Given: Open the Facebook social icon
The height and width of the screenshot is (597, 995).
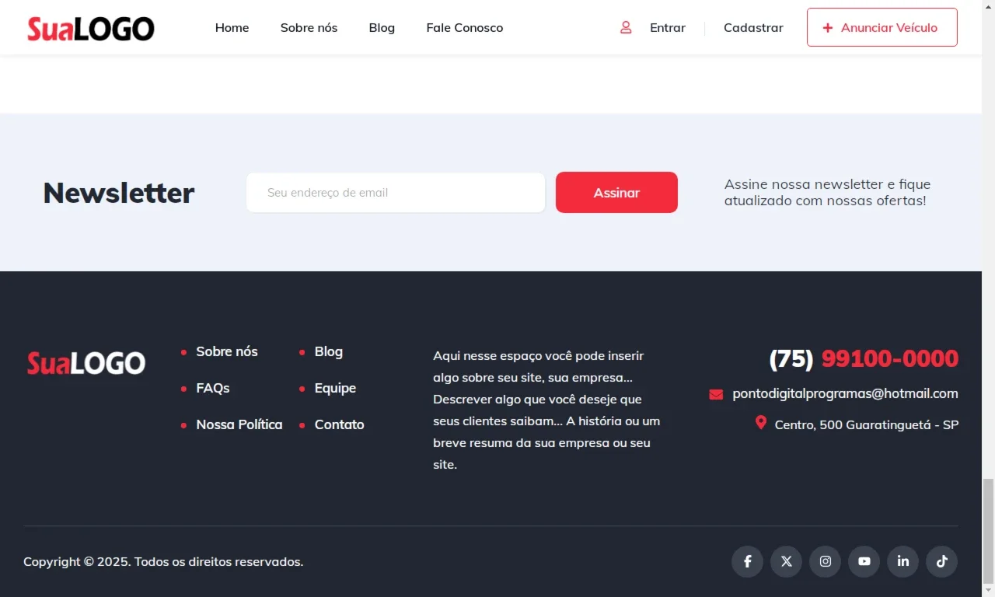Looking at the screenshot, I should (747, 561).
